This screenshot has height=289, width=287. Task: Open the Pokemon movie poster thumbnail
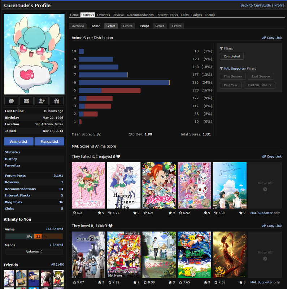[194, 255]
